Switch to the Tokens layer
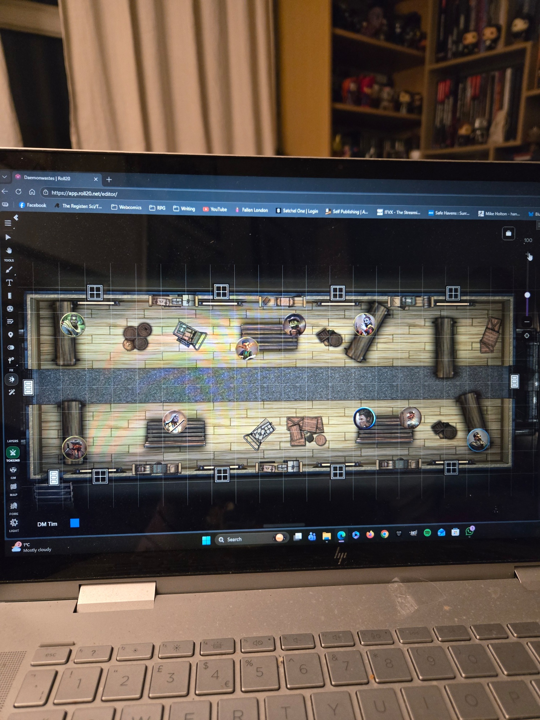 [x=13, y=453]
